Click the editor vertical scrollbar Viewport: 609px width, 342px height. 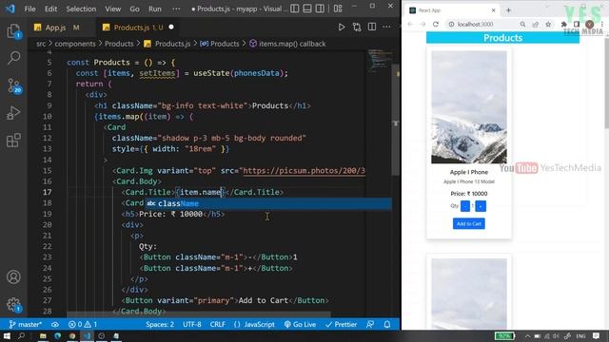(x=396, y=121)
